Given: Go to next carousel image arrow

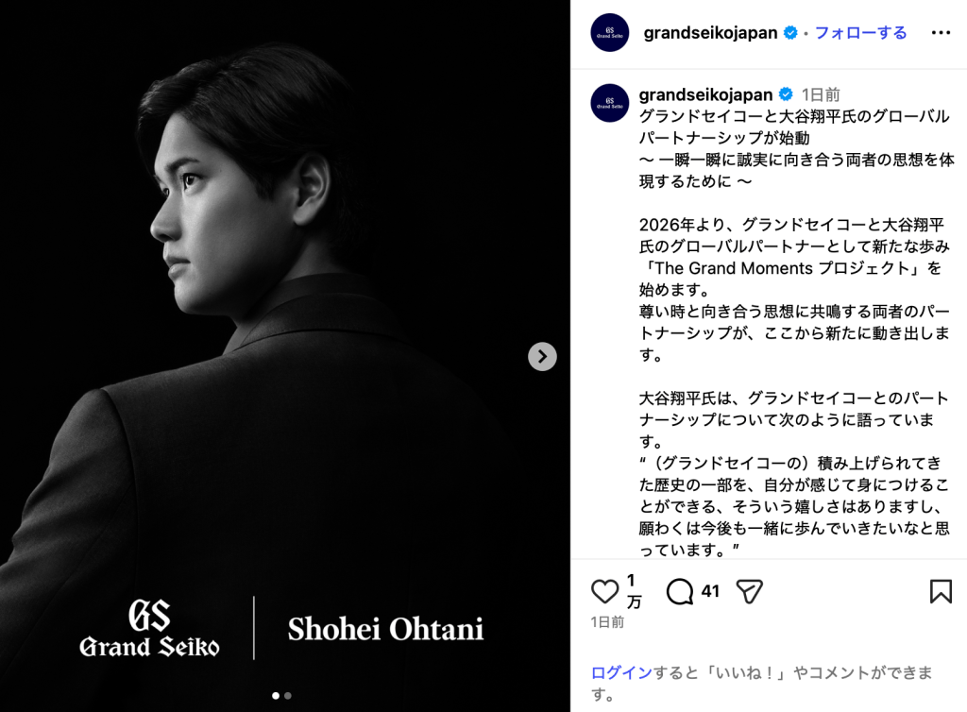Looking at the screenshot, I should coord(542,356).
